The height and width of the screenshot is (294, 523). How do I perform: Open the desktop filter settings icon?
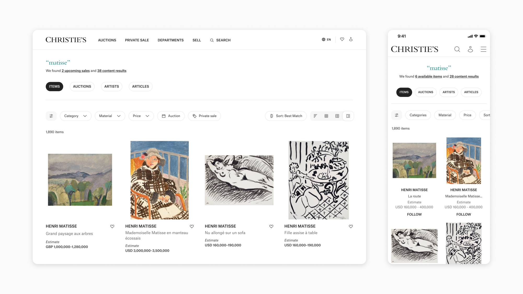click(x=51, y=116)
